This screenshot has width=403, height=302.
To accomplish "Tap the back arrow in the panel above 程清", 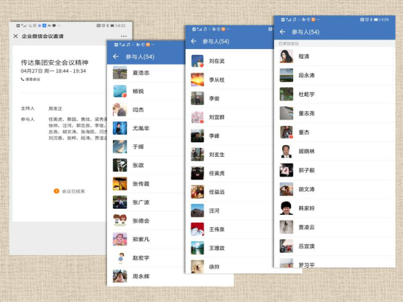I will 282,32.
